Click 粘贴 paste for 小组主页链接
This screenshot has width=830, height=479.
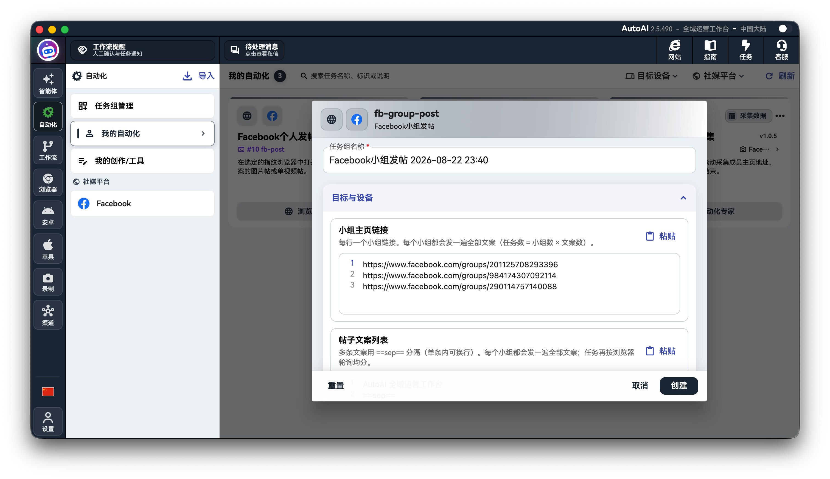[x=661, y=236]
